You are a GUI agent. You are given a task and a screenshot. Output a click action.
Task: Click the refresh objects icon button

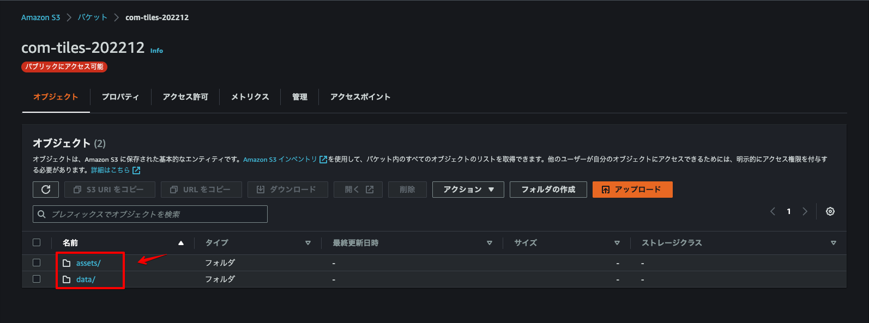point(46,190)
